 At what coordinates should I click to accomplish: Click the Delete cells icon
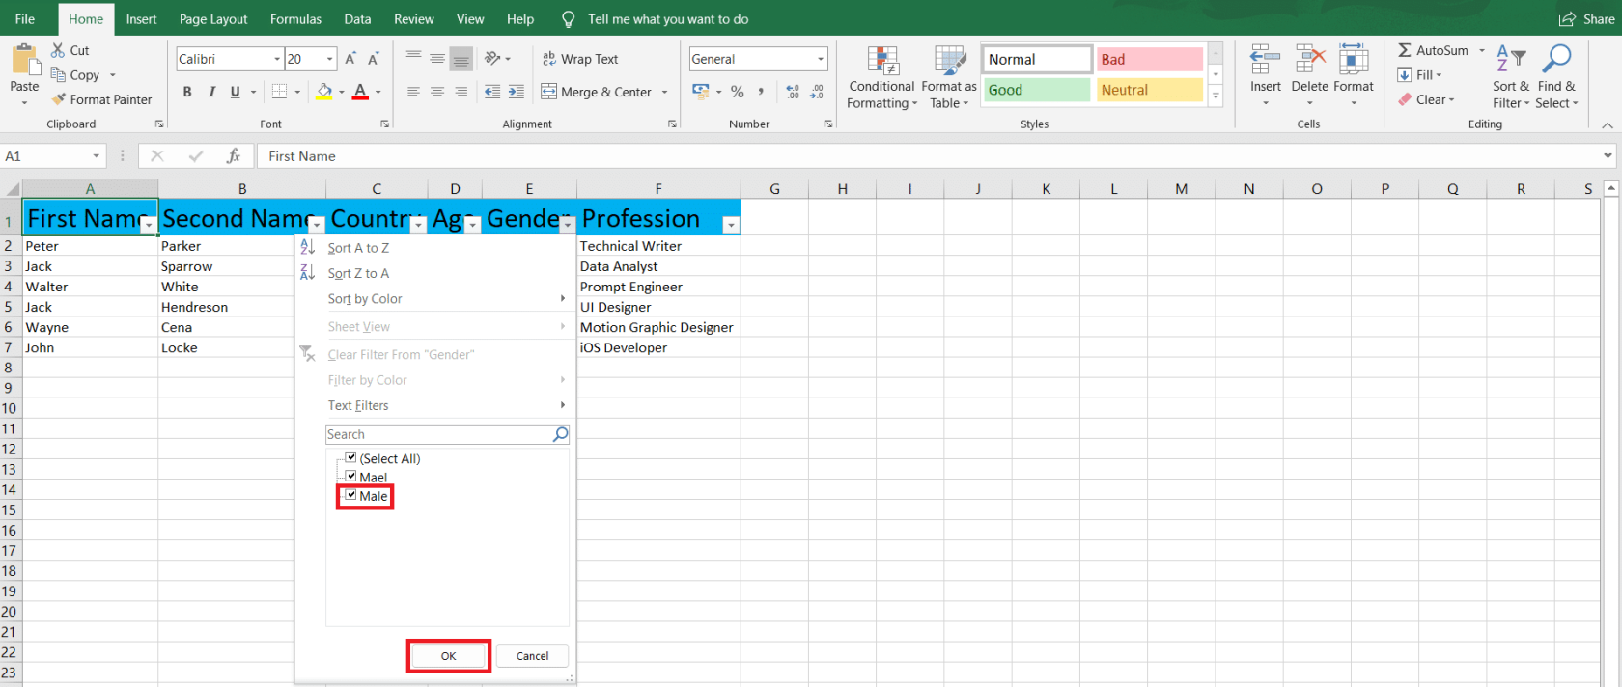click(1309, 60)
